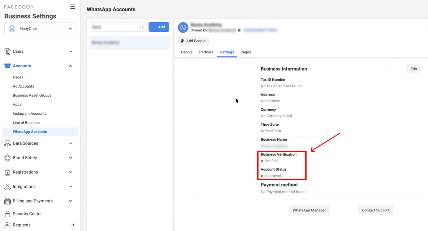Click the ManyChat business logo icon

point(12,29)
